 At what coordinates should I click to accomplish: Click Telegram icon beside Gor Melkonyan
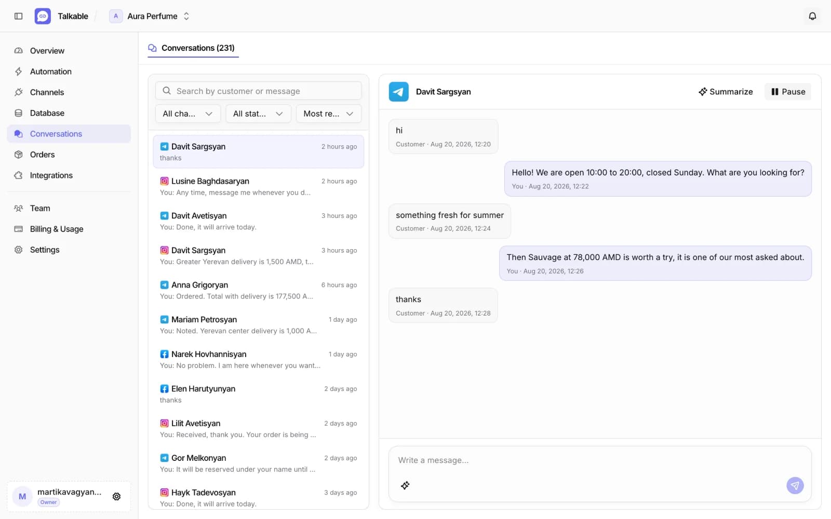pyautogui.click(x=164, y=458)
